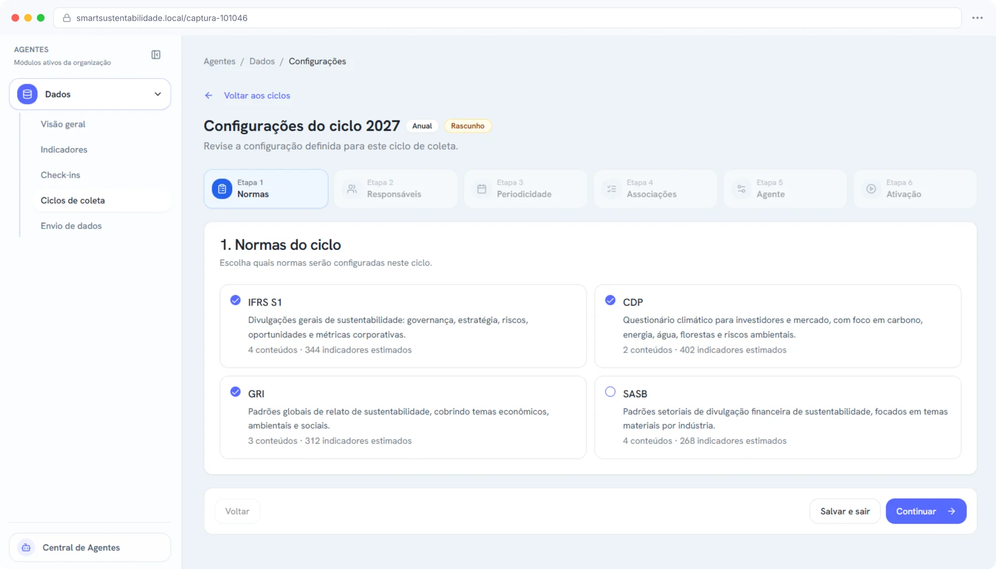Enable the SASB norm checkbox

click(610, 391)
